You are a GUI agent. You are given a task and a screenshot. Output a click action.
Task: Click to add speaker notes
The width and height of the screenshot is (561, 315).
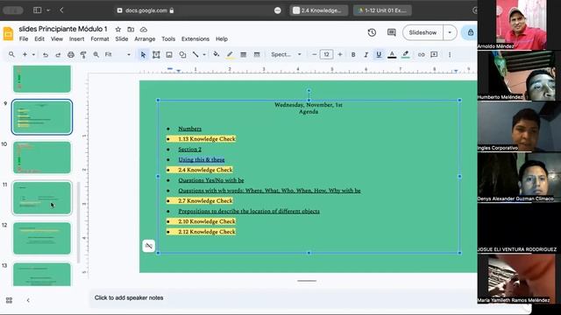coord(129,297)
